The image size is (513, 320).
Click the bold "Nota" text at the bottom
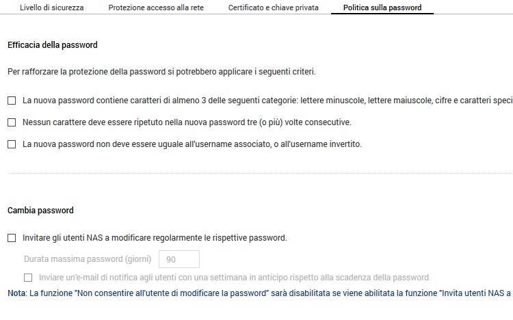(x=16, y=293)
